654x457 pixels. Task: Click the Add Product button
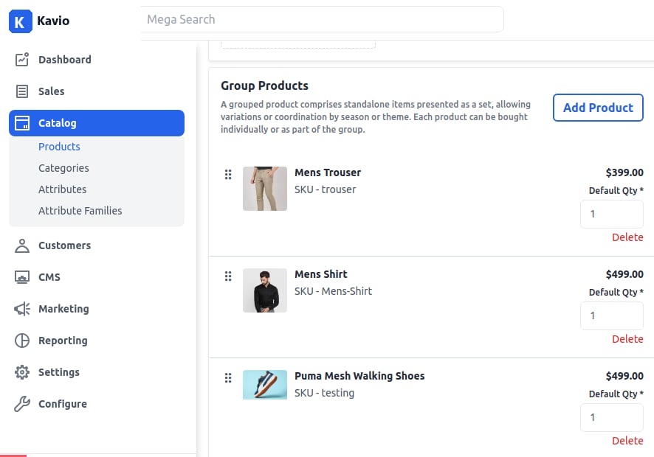click(x=598, y=108)
